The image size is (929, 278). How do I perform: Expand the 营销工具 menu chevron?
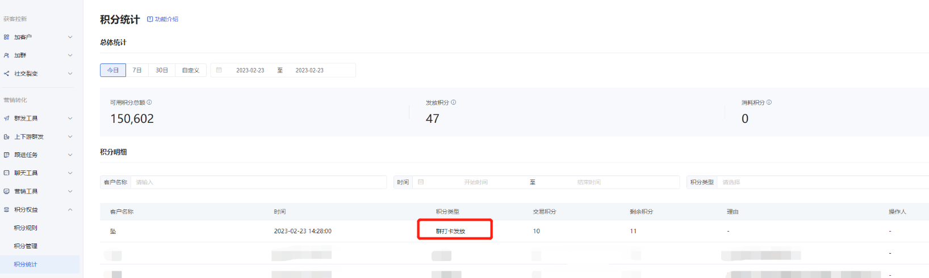(x=70, y=191)
